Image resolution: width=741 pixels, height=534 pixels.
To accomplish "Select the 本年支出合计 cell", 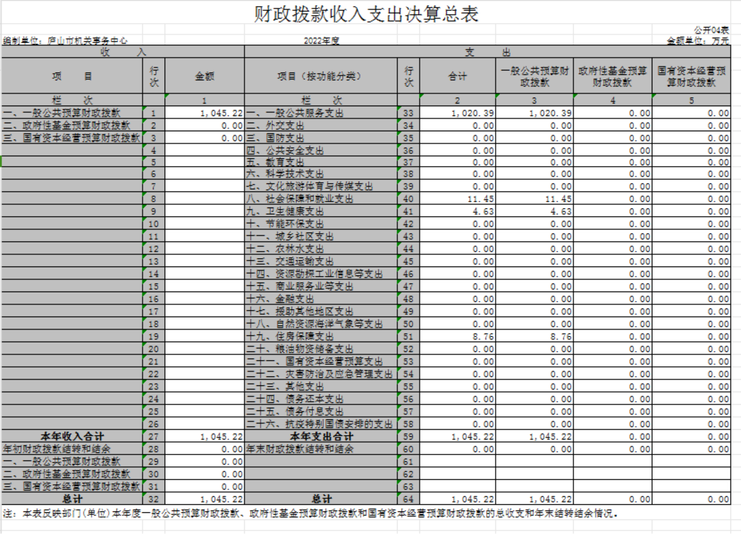I will coord(321,436).
